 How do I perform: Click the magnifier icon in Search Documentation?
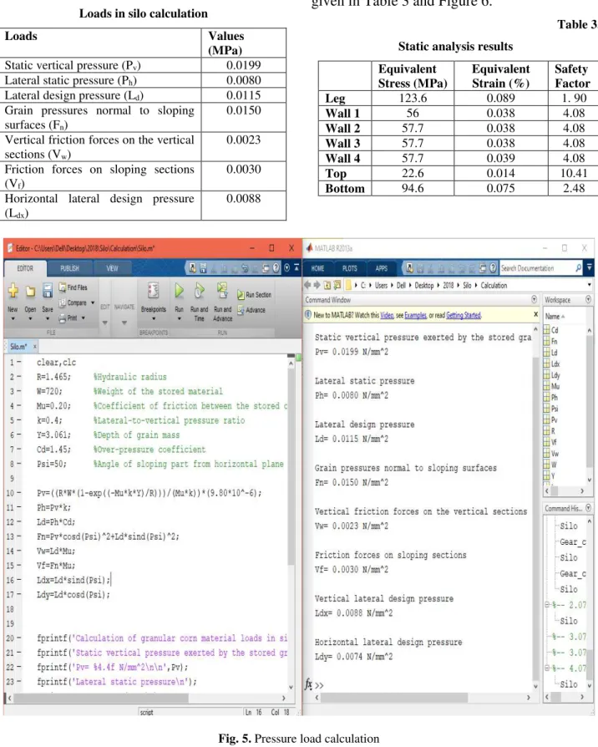[x=577, y=268]
